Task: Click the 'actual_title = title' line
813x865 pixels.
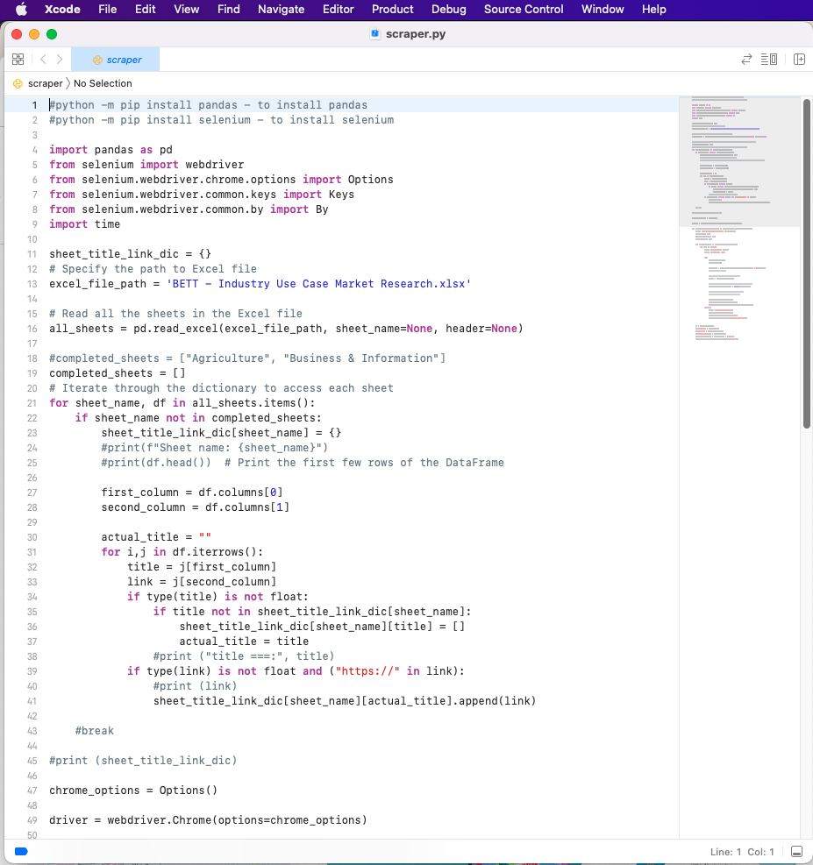Action: 244,641
